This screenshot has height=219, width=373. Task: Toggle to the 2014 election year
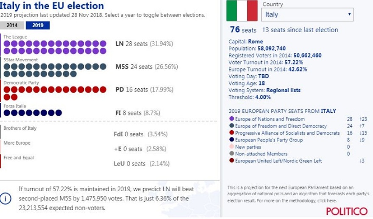click(12, 25)
